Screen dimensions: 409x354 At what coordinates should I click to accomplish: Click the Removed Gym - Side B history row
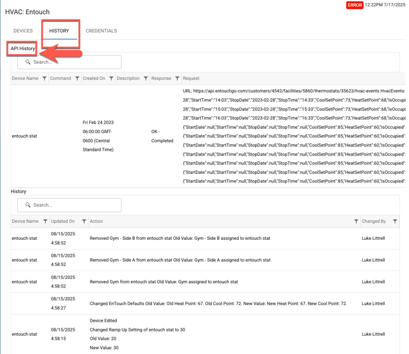180,239
